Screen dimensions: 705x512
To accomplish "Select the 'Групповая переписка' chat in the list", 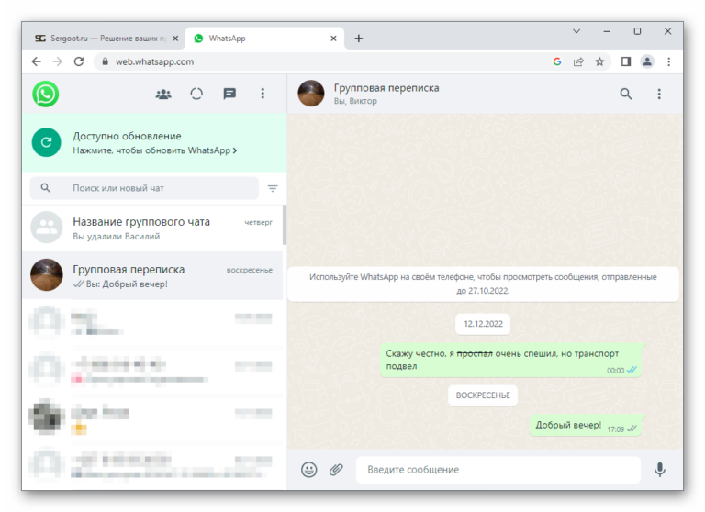I will (x=153, y=275).
